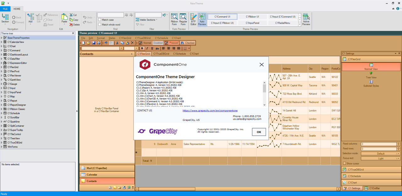Expand the C1Ribbon Classic tree node

pyautogui.click(x=2, y=109)
